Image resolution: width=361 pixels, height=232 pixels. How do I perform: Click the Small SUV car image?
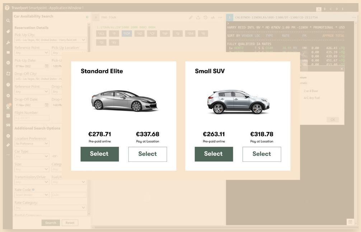coord(239,102)
